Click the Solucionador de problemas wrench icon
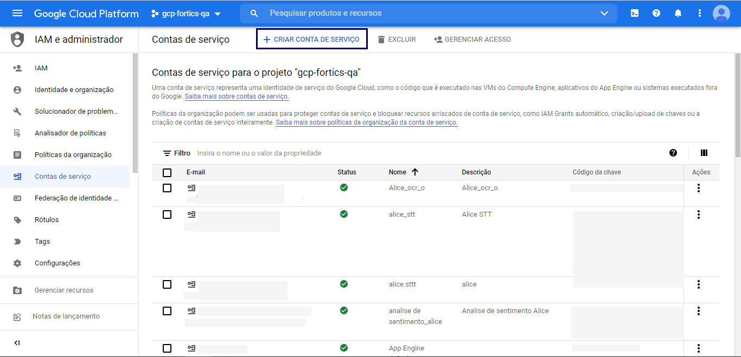The image size is (741, 357). point(17,112)
